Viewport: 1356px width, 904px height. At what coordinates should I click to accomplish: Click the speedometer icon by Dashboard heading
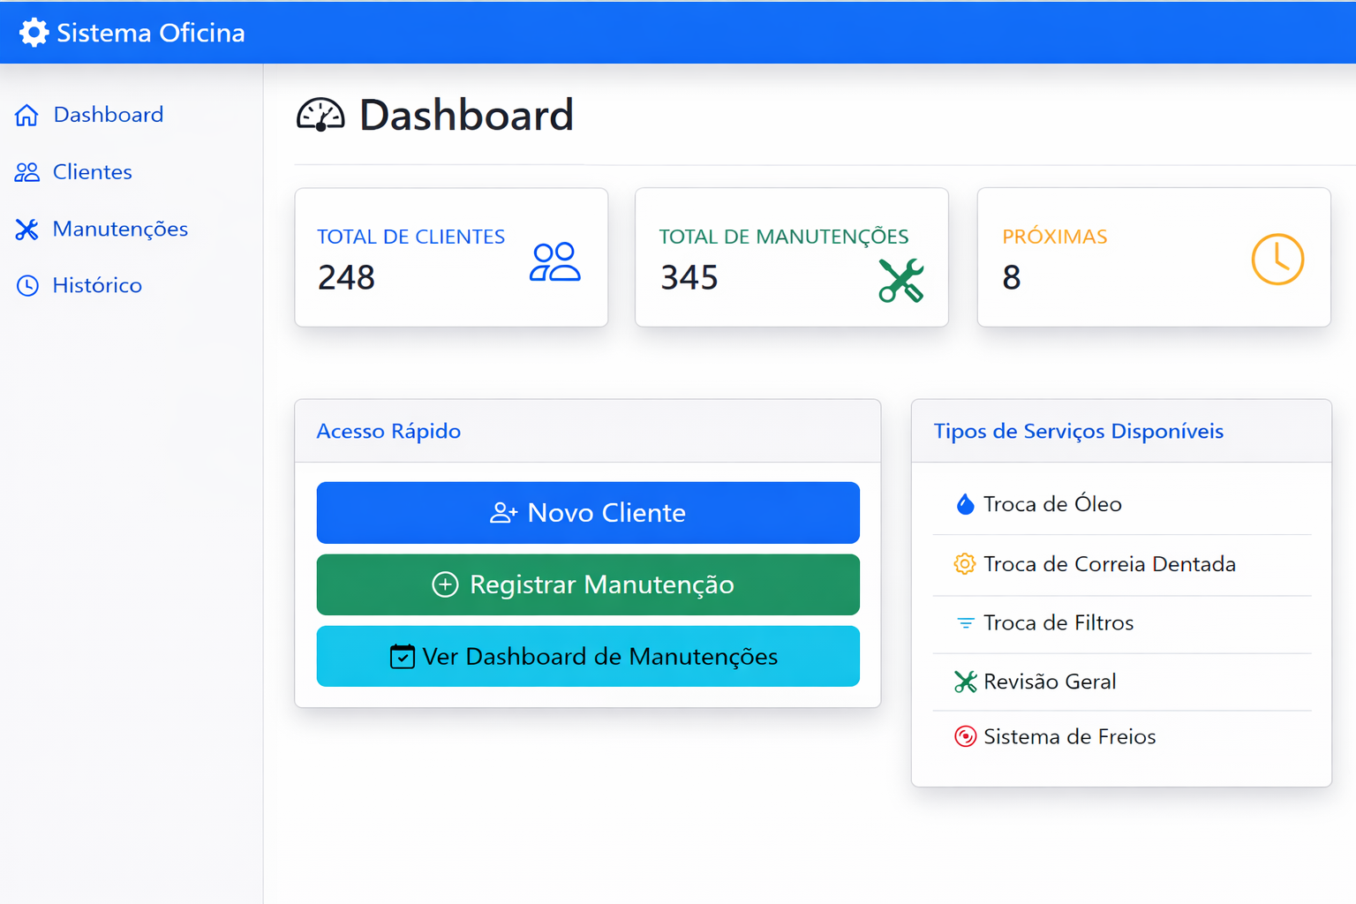[x=320, y=116]
